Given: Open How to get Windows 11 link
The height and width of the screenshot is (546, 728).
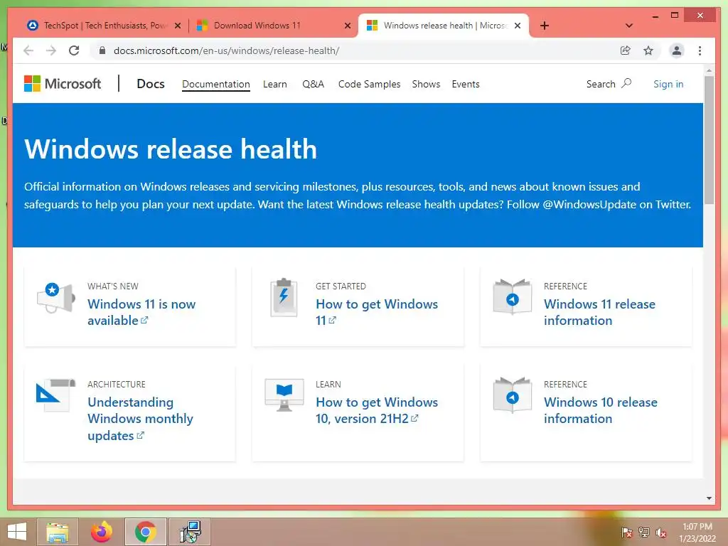Looking at the screenshot, I should click(x=377, y=312).
